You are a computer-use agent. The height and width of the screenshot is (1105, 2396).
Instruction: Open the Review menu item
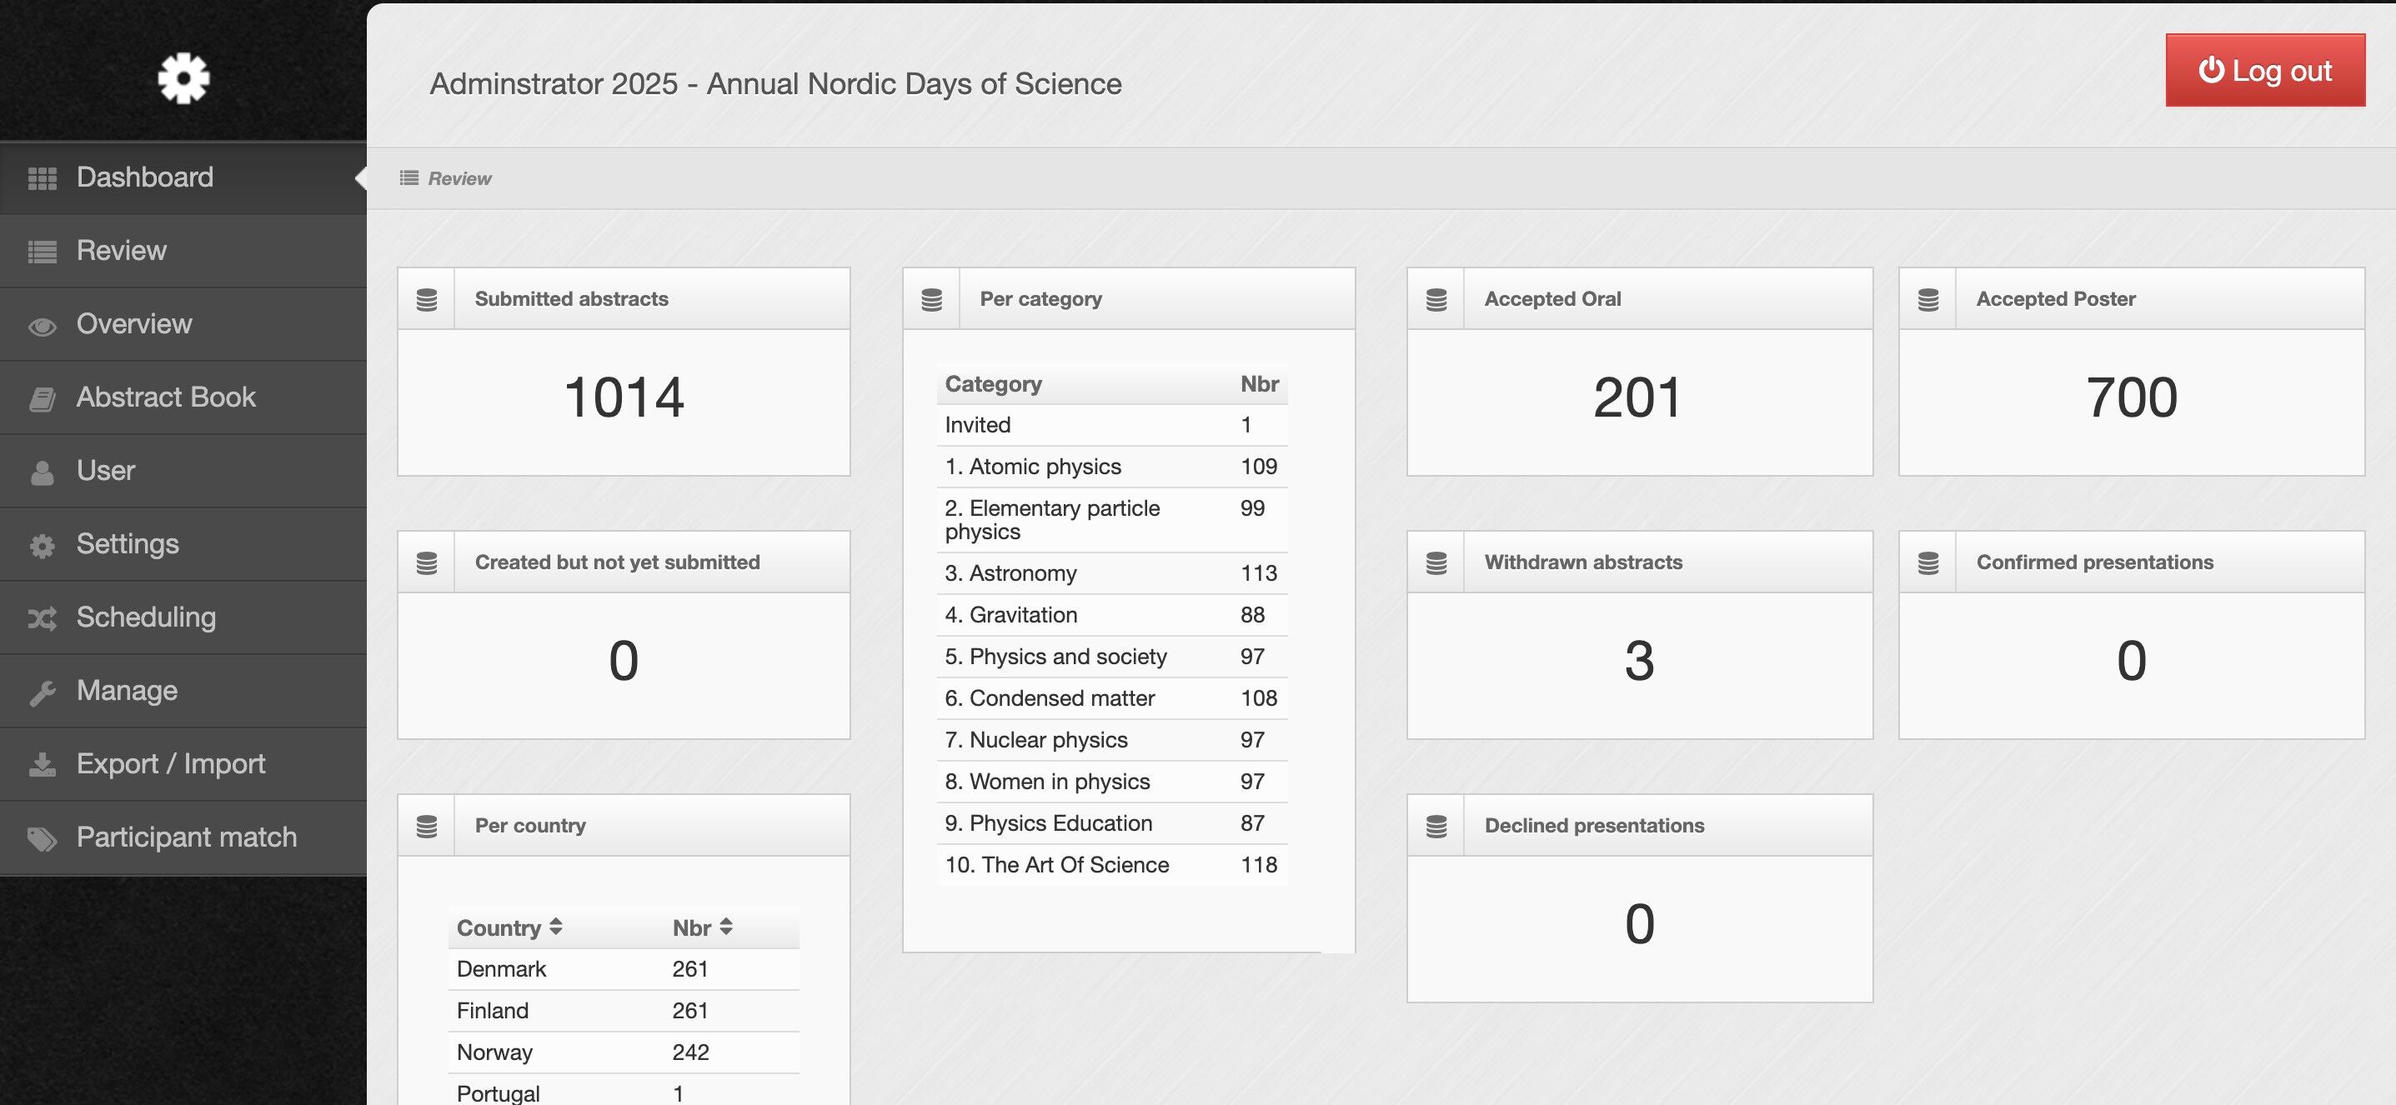tap(121, 251)
